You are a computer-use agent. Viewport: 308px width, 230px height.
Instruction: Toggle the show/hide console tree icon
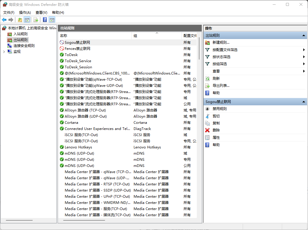click(27, 20)
